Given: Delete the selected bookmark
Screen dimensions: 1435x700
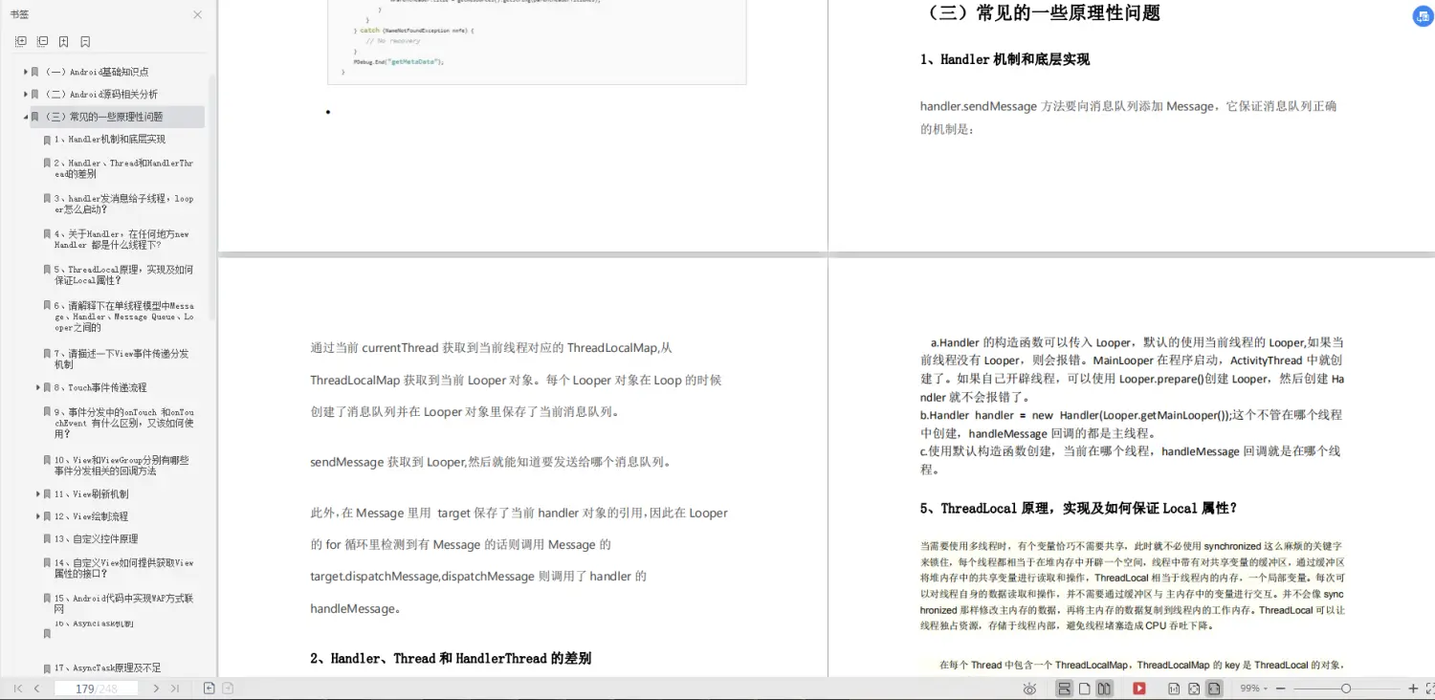Looking at the screenshot, I should point(85,42).
